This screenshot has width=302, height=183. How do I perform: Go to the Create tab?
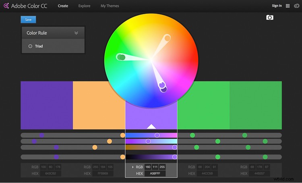(x=63, y=6)
